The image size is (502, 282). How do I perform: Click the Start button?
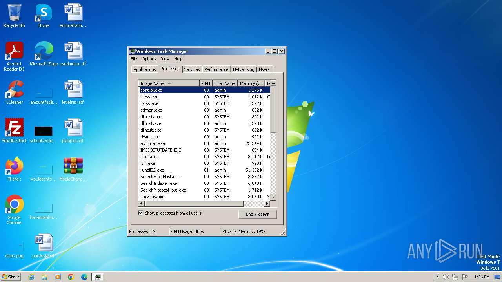pos(11,277)
